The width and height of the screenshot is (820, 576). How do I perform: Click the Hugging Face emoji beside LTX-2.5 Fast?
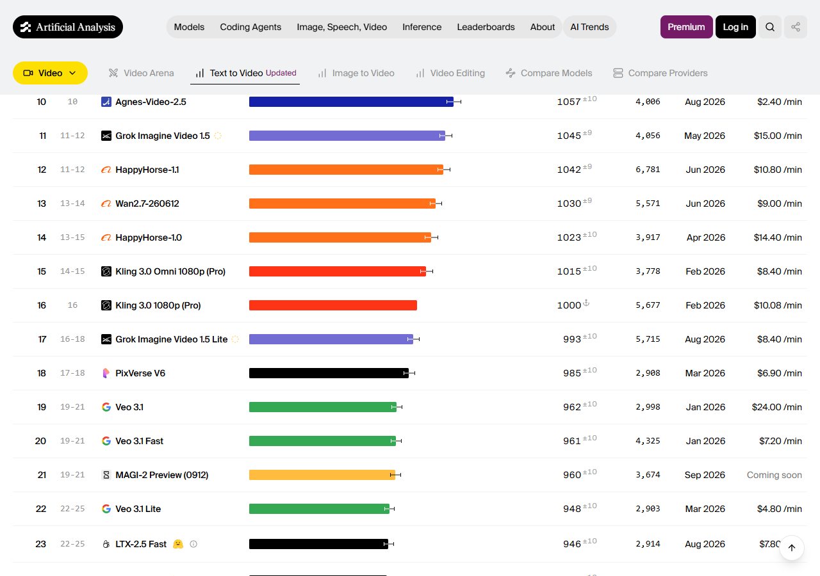click(x=178, y=544)
